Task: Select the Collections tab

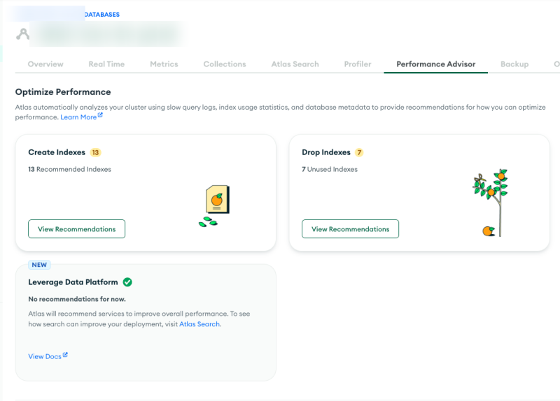Action: click(225, 64)
